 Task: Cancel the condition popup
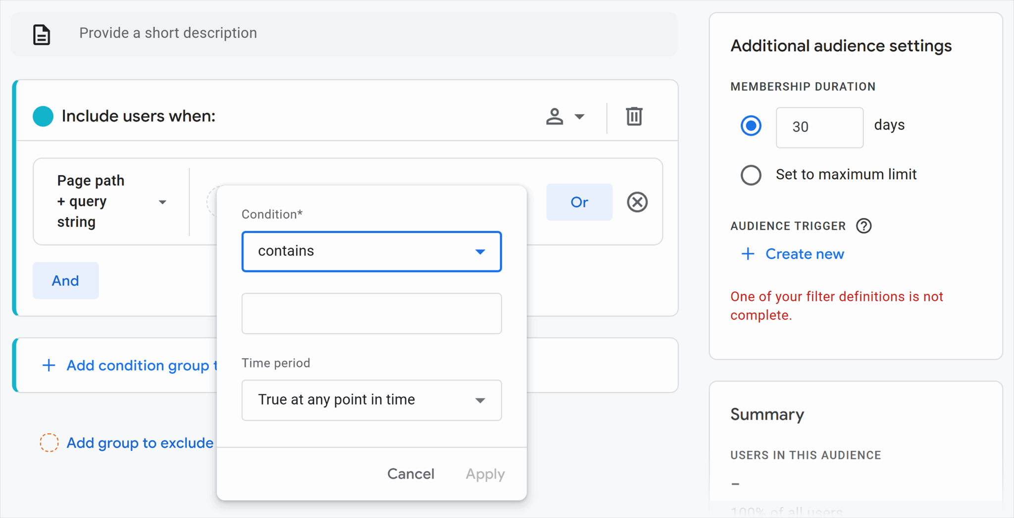click(x=410, y=474)
